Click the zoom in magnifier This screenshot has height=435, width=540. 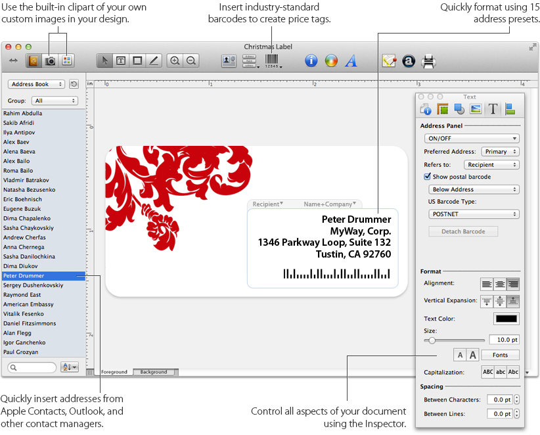click(x=175, y=60)
